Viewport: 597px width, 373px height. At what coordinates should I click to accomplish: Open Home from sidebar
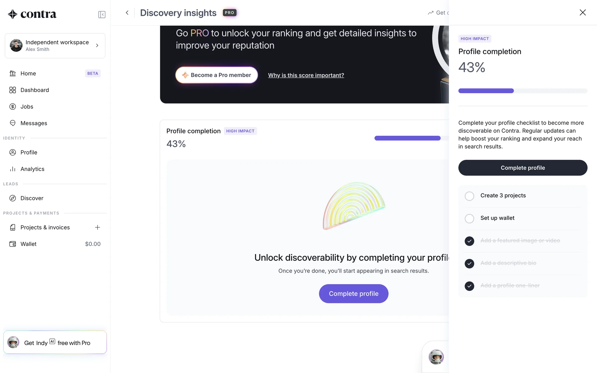28,73
